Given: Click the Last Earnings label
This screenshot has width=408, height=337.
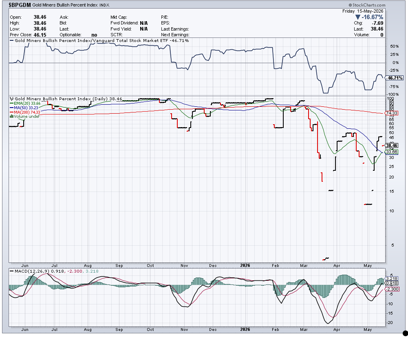Looking at the screenshot, I should click(x=175, y=29).
